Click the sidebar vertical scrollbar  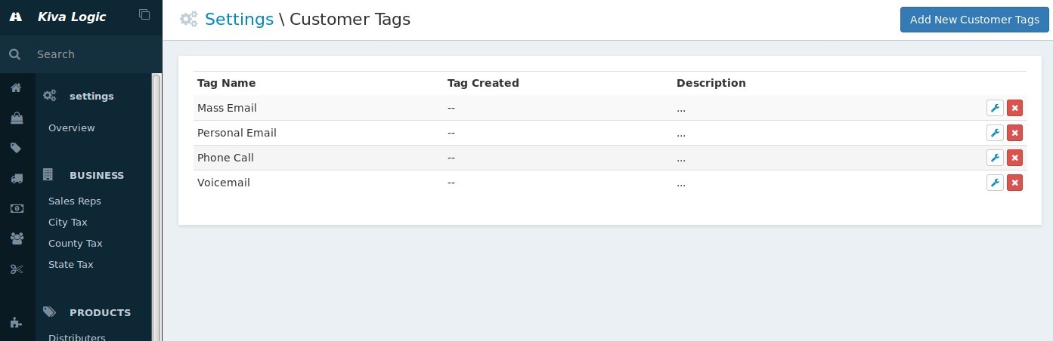coord(156,207)
